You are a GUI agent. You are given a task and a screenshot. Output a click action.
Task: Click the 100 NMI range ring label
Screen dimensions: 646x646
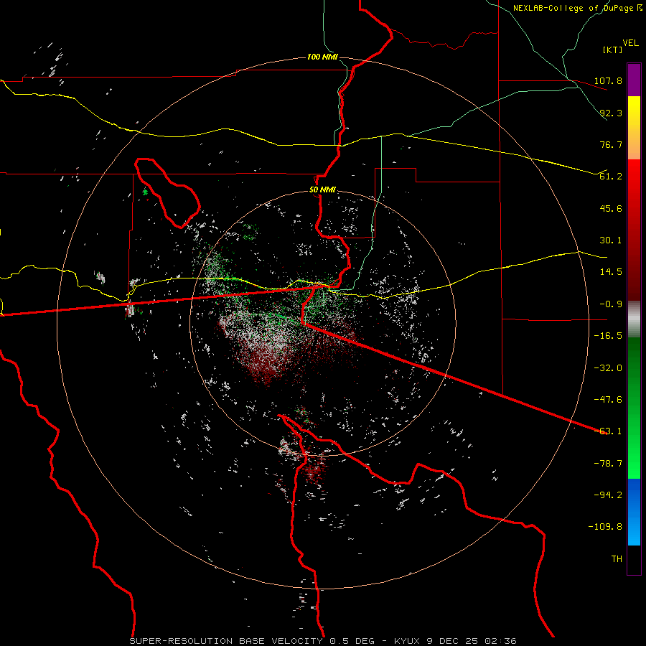pyautogui.click(x=322, y=57)
